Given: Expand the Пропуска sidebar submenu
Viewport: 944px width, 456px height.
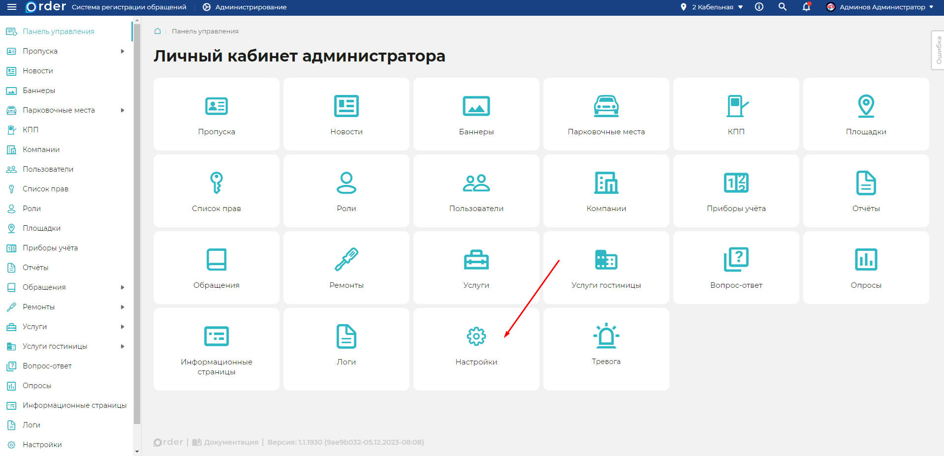Looking at the screenshot, I should [x=123, y=51].
